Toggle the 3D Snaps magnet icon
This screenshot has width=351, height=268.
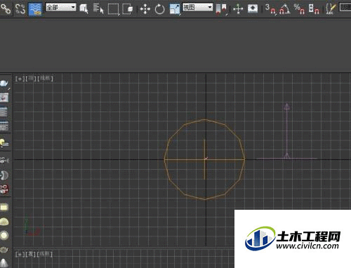270,9
